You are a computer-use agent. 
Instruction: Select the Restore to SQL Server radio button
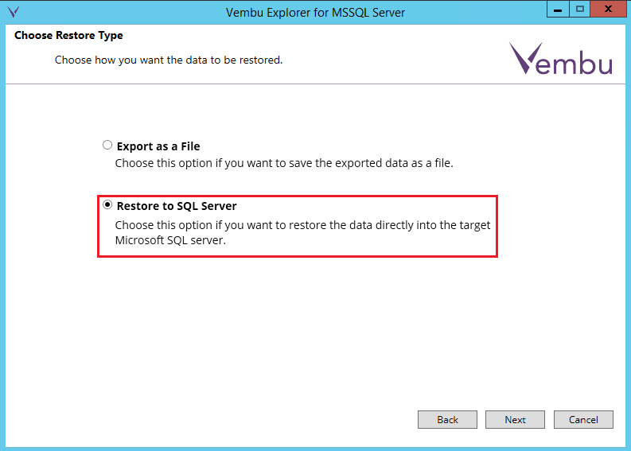[107, 205]
